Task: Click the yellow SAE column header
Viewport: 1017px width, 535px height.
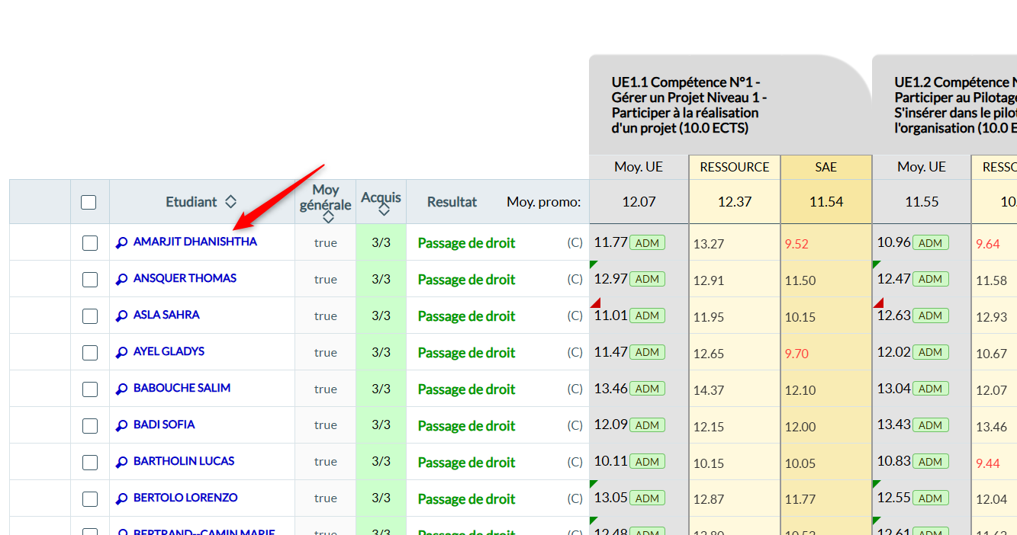Action: (826, 167)
